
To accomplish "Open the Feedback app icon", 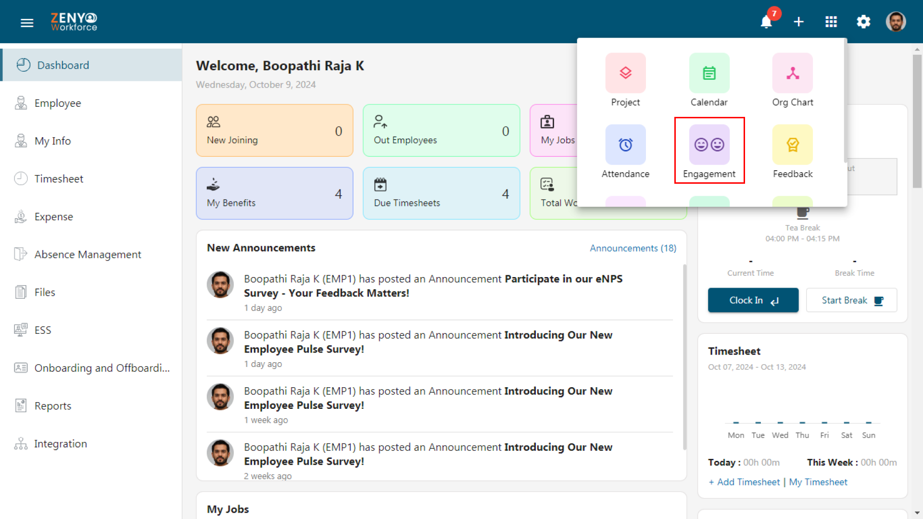I will [793, 145].
